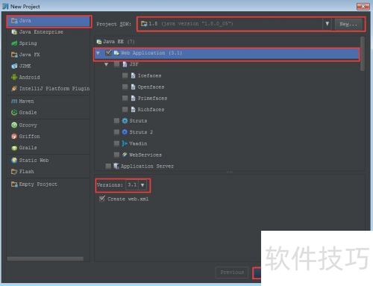Select Gradle project type

[48, 113]
